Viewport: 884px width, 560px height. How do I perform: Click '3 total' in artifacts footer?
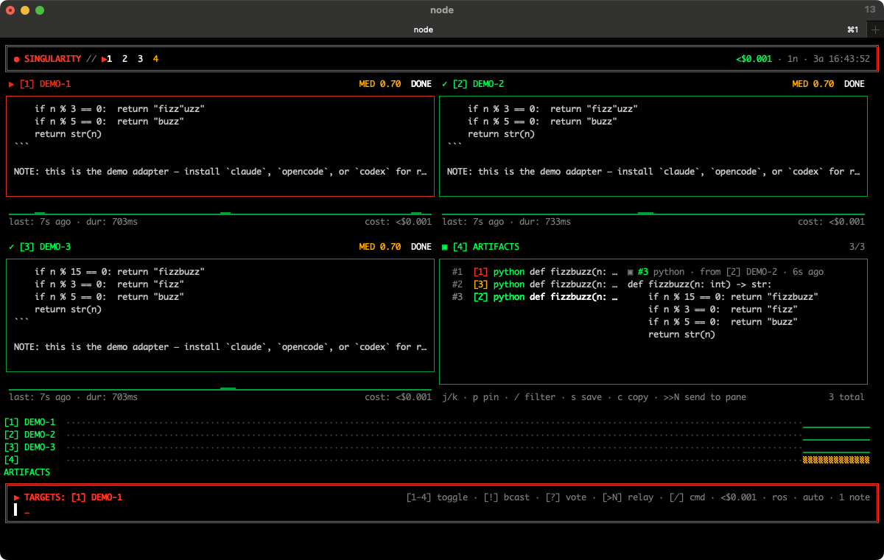(x=846, y=397)
